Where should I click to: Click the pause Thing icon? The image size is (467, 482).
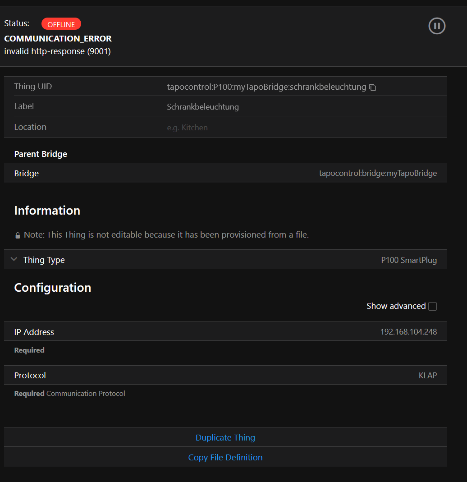coord(437,26)
